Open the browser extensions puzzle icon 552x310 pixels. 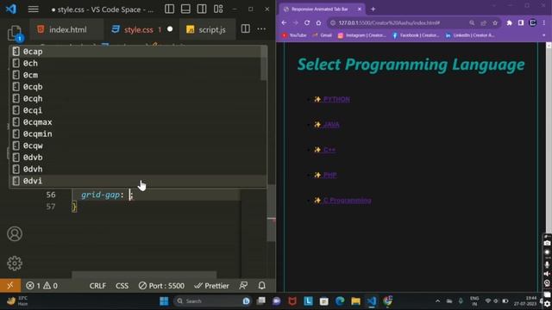[509, 23]
